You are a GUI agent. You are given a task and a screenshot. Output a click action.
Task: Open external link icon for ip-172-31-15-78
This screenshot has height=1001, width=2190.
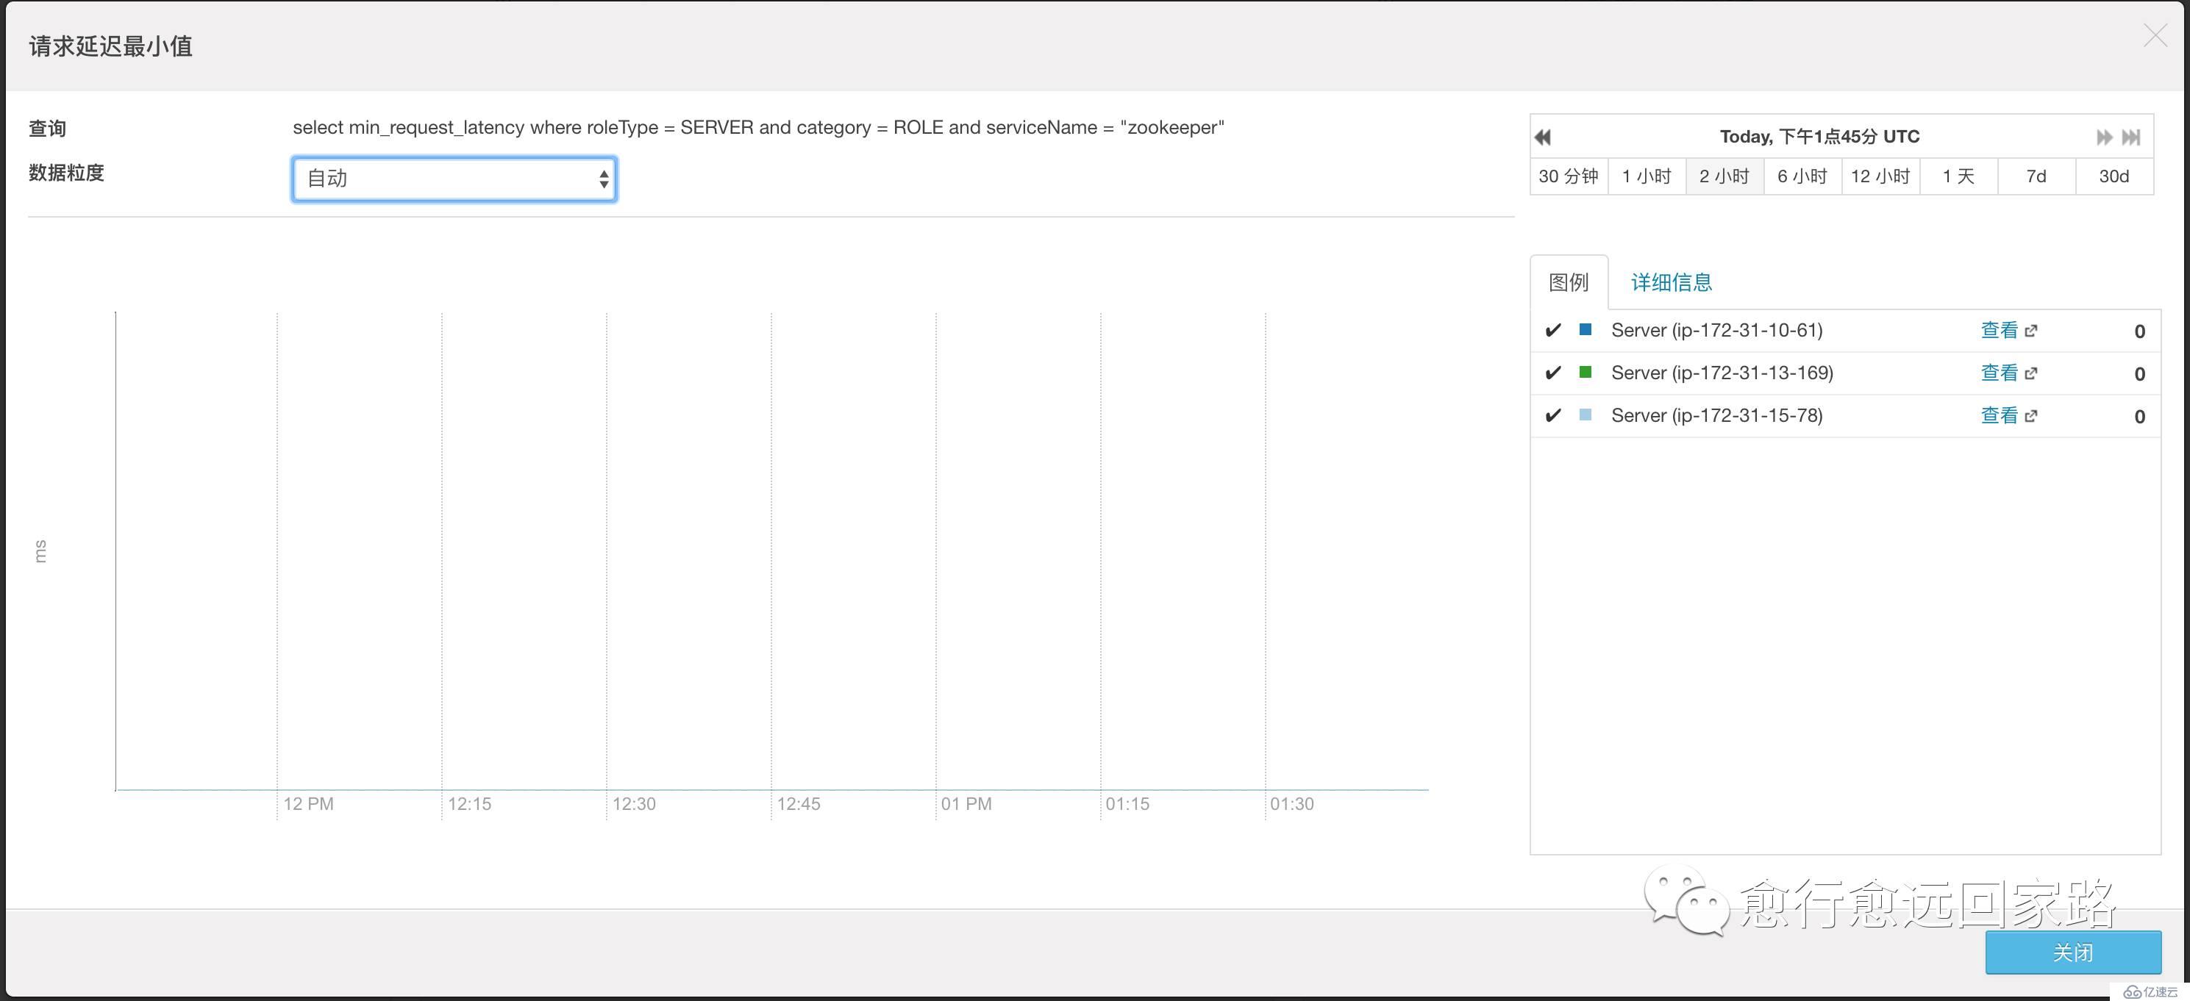[x=2031, y=415]
